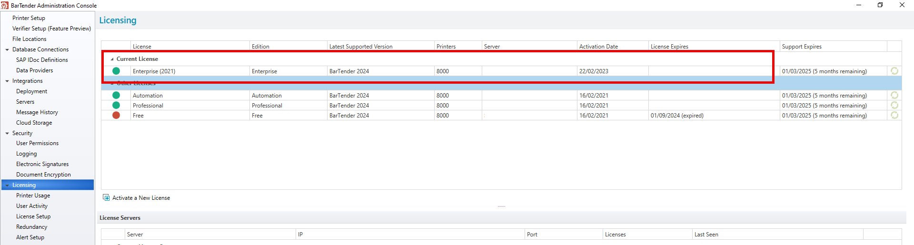Restore down the console window
Screen dimensions: 914x245
point(880,5)
